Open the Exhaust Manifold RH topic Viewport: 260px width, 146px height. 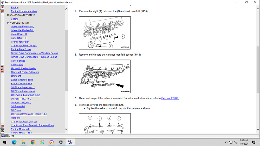[x=22, y=80]
